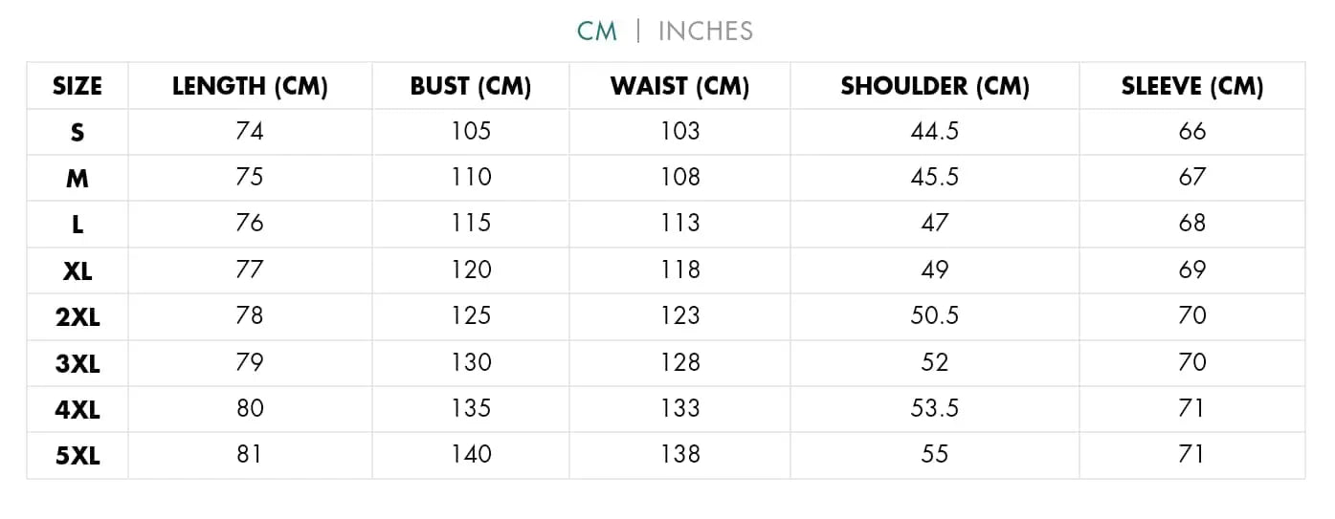The image size is (1335, 519).
Task: Click the sleeve value 69 for XL
Action: [1192, 270]
